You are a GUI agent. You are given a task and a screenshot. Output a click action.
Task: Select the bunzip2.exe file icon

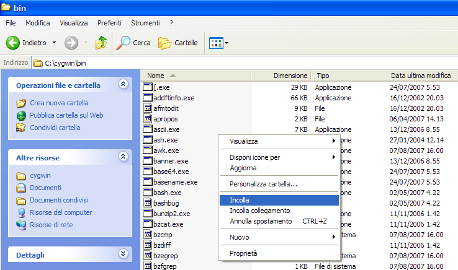(x=148, y=213)
